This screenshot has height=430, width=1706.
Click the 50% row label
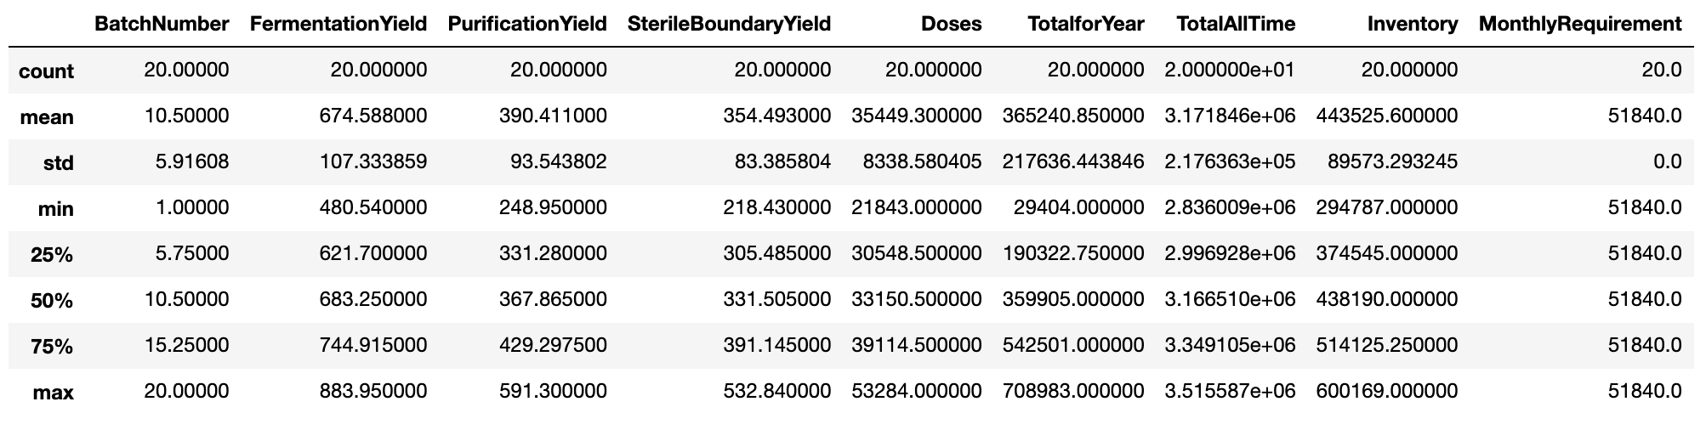pyautogui.click(x=53, y=300)
